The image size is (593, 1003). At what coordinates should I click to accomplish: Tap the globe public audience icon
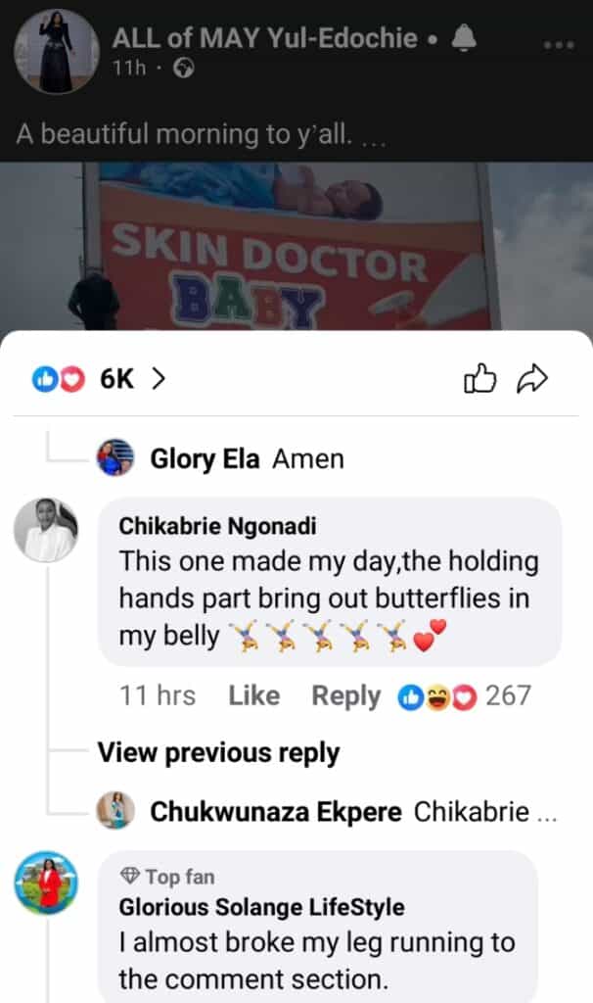point(183,69)
